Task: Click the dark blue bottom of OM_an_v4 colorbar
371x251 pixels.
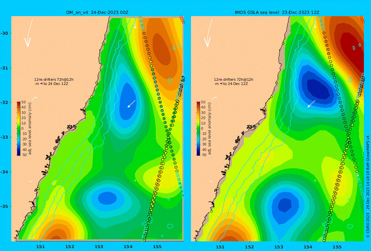Action: (x=18, y=154)
